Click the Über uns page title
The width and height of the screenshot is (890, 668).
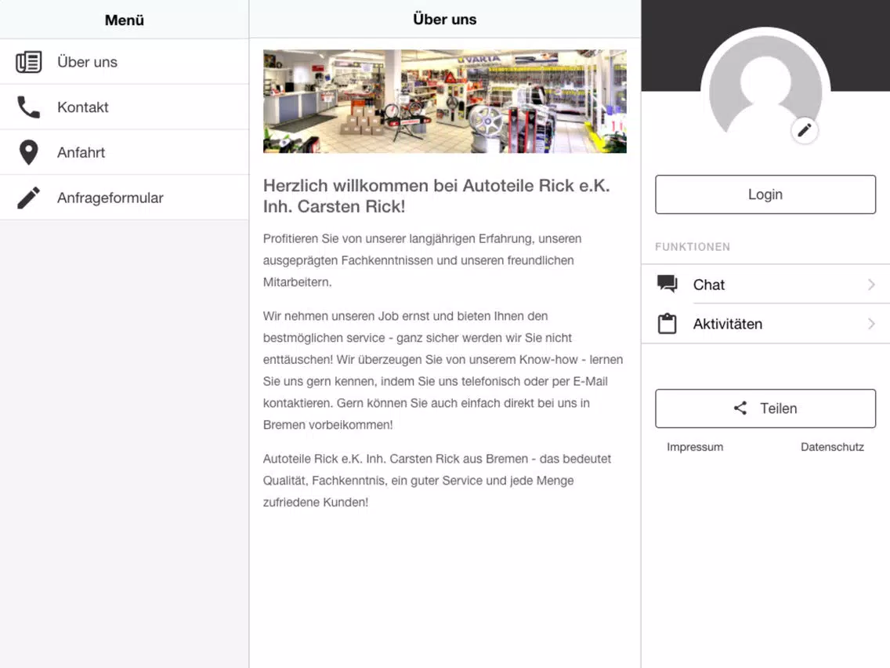pos(445,20)
